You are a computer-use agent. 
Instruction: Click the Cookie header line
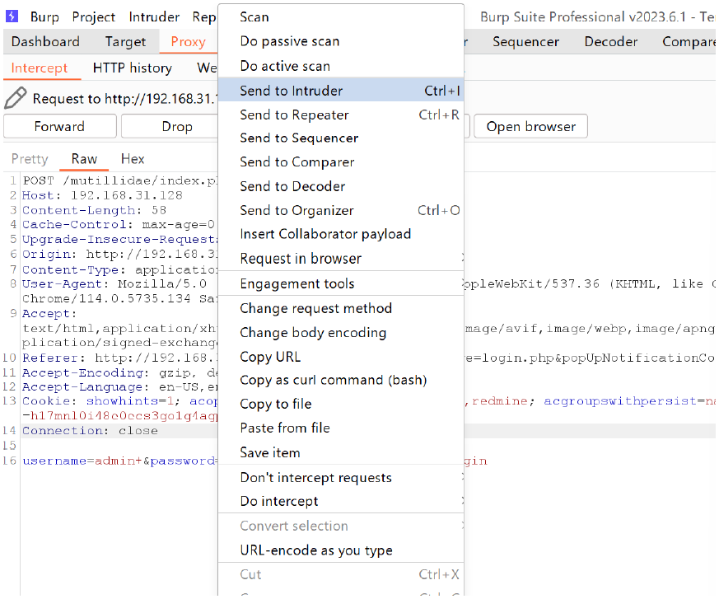click(x=119, y=401)
